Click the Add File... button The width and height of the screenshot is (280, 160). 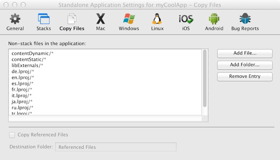pyautogui.click(x=245, y=53)
